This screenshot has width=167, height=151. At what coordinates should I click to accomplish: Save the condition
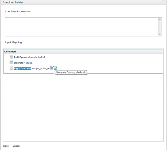click(x=6, y=146)
